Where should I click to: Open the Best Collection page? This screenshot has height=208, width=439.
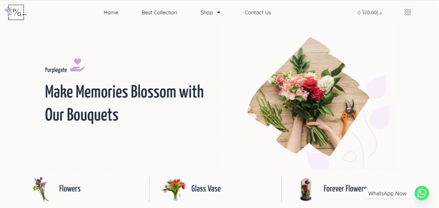point(159,12)
